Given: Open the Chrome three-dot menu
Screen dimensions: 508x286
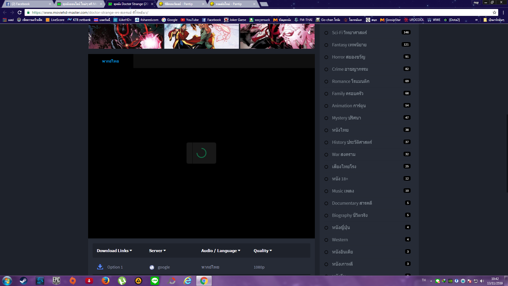Looking at the screenshot, I should (x=503, y=12).
